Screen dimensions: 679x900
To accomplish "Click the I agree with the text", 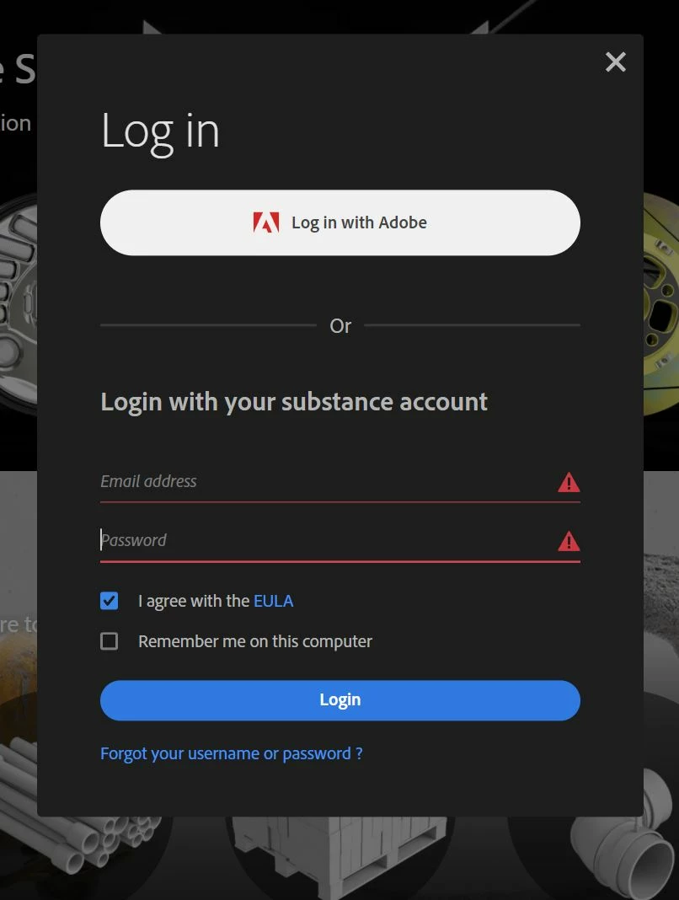I will [194, 601].
